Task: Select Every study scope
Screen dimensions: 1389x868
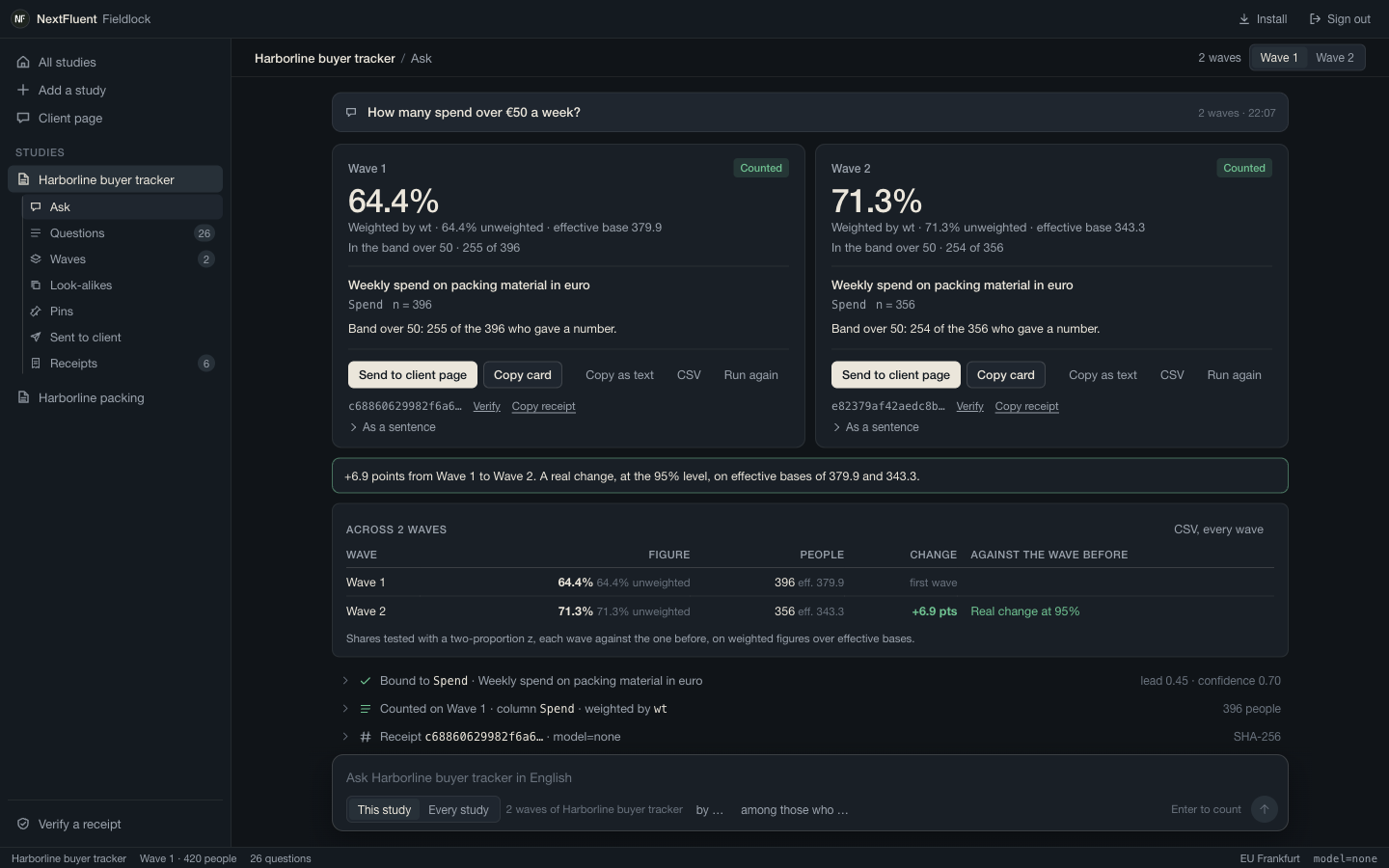Action: pos(458,810)
